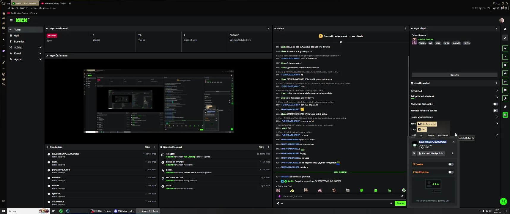Open Yayın İstatistikleri panel options menu
The height and width of the screenshot is (214, 510).
pos(269,29)
